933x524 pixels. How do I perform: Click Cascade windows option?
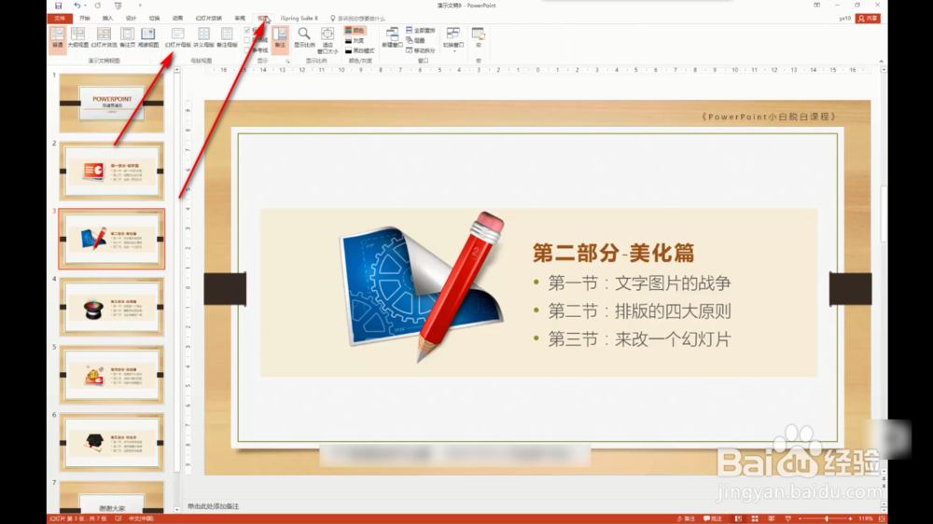[x=415, y=40]
